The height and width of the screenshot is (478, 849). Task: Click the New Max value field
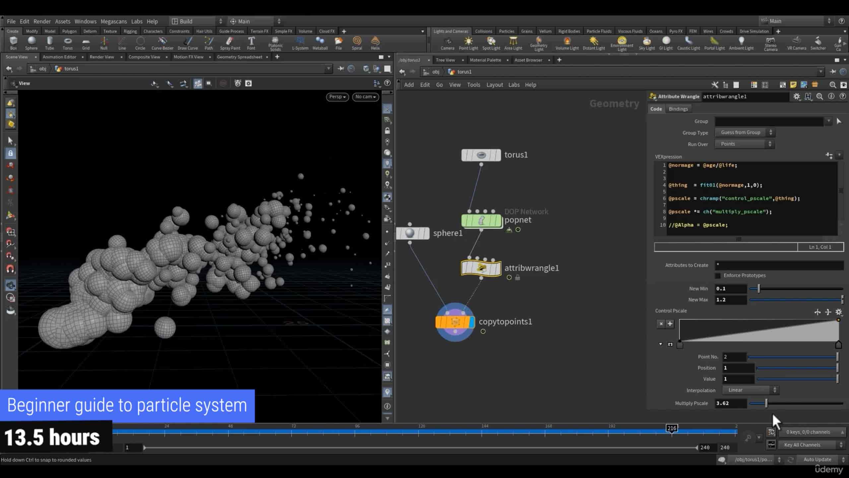730,300
